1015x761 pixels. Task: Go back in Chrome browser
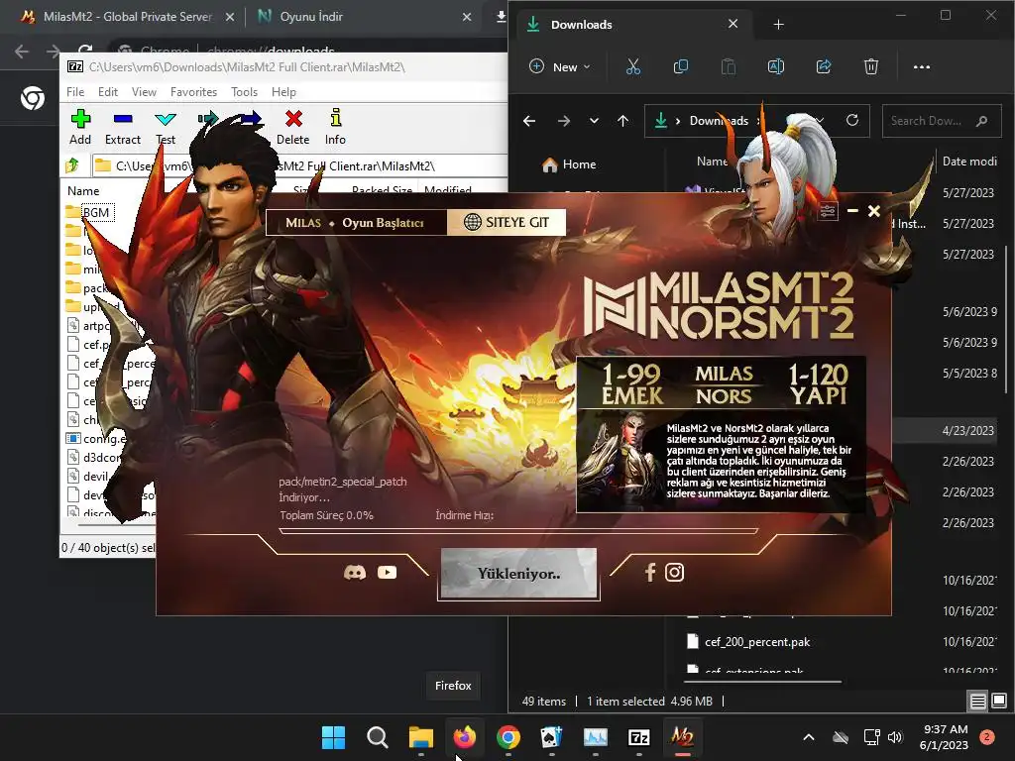(22, 52)
